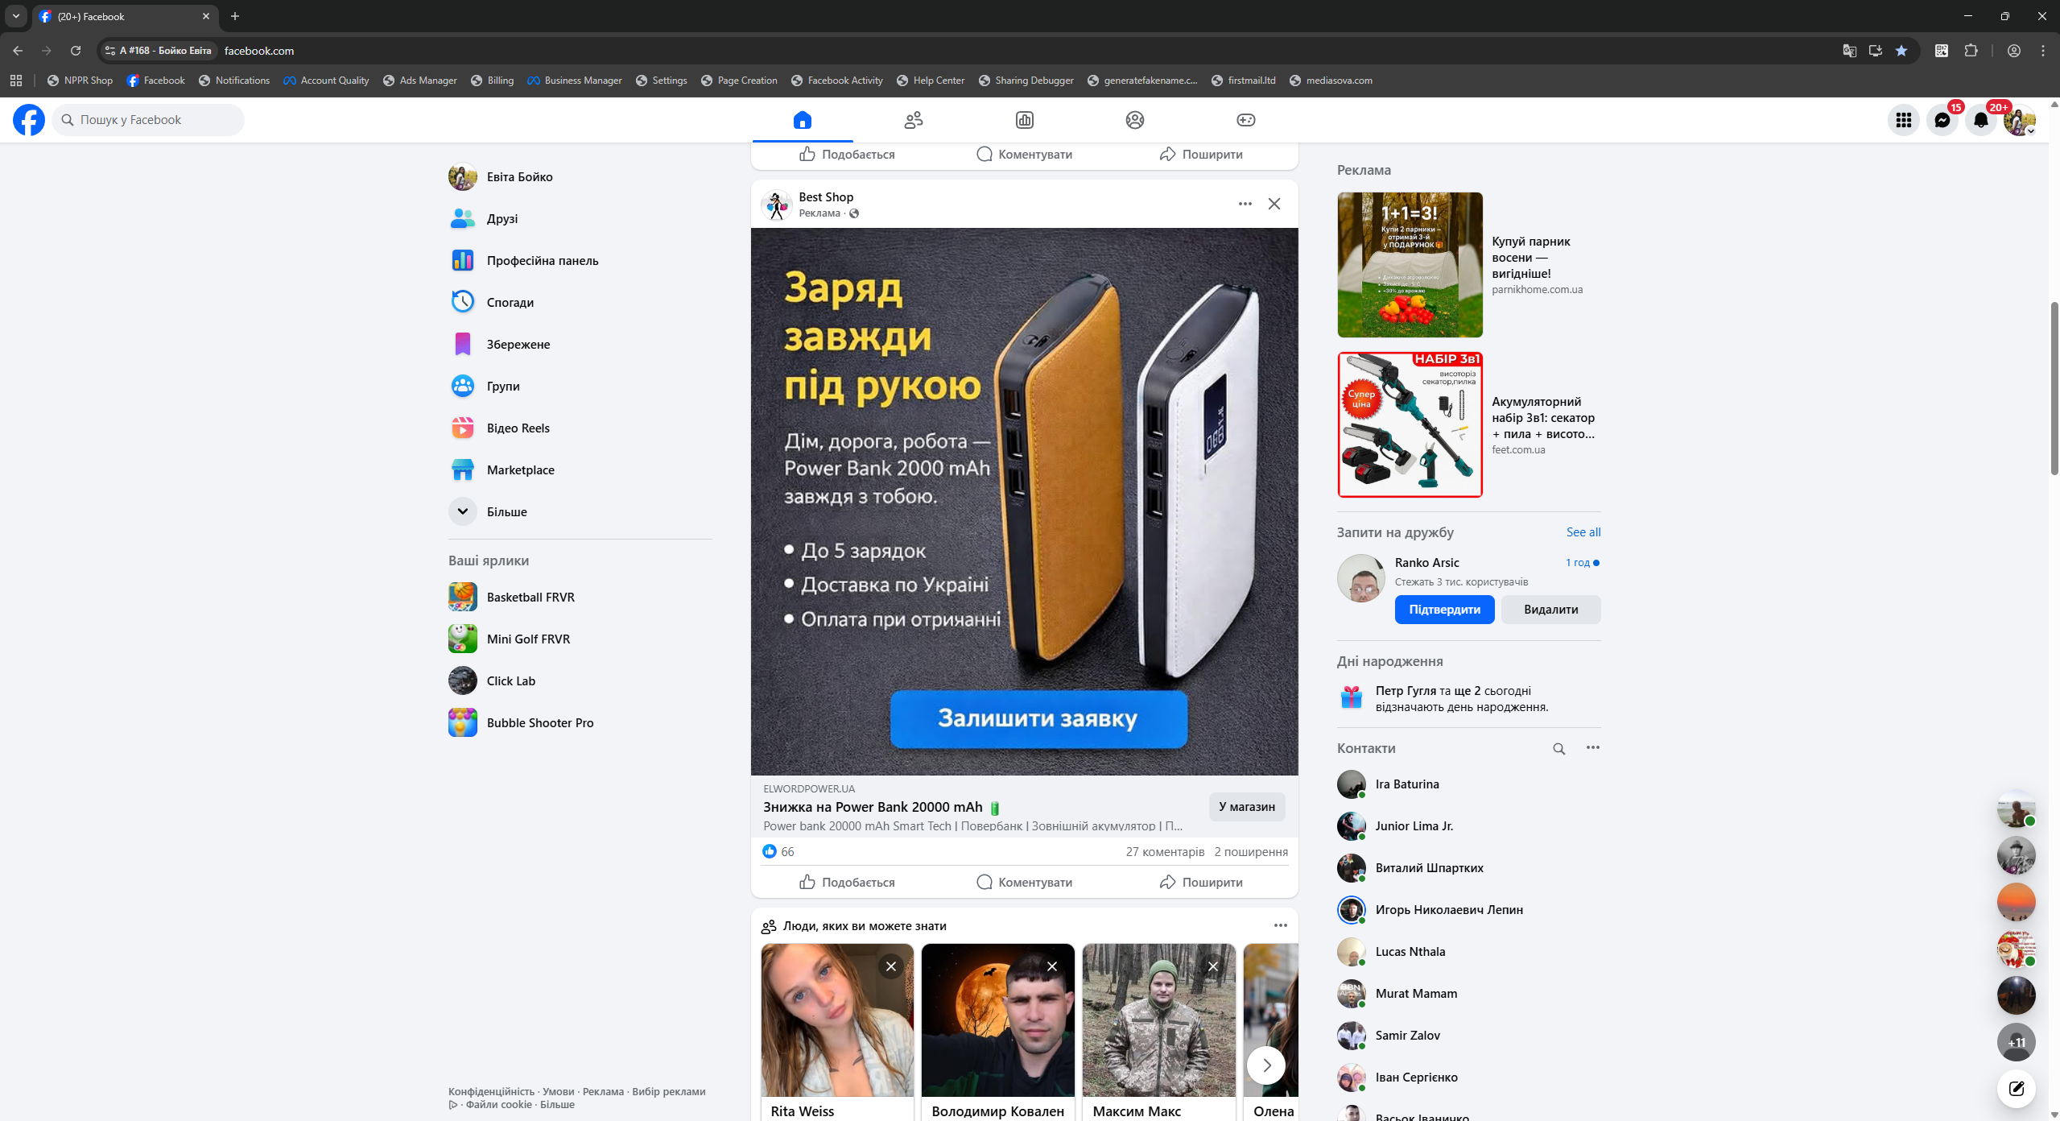Search contacts with magnifier icon
2060x1121 pixels.
click(x=1558, y=748)
